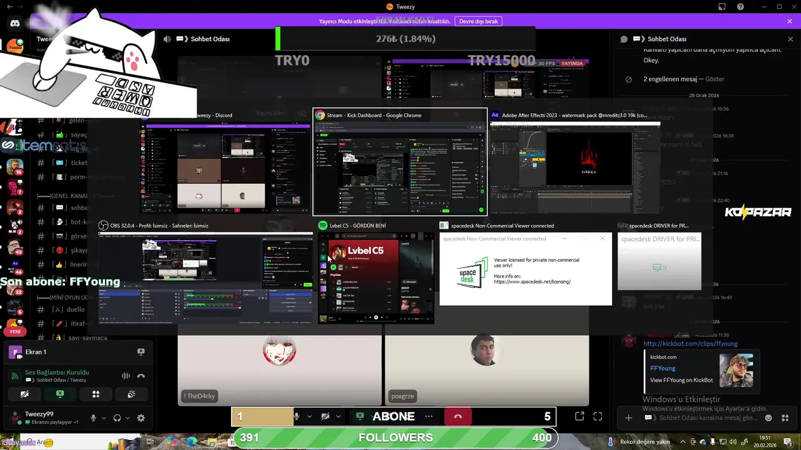
Task: Open weather widget Rekor değere yakın
Action: coord(640,442)
